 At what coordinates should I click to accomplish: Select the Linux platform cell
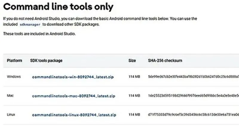click(x=11, y=114)
